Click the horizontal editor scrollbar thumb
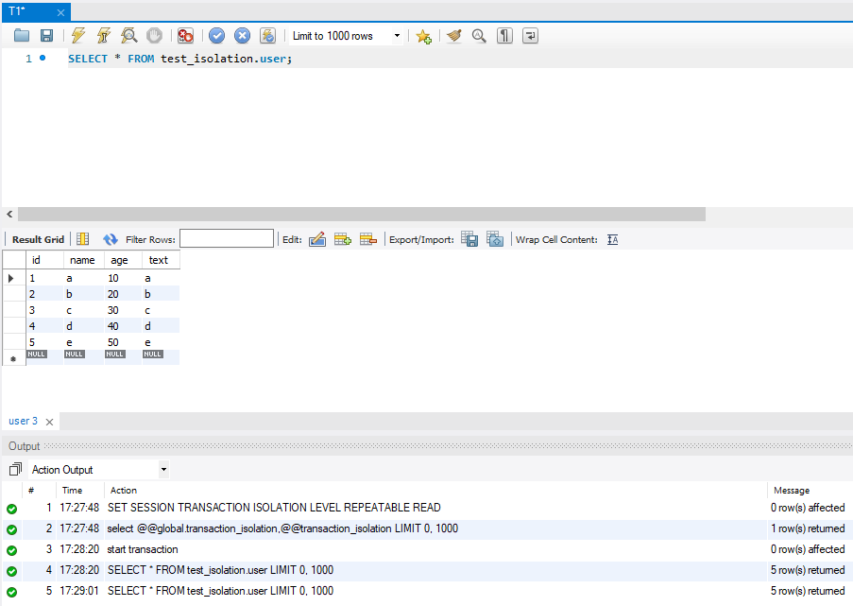This screenshot has height=606, width=853. [362, 214]
